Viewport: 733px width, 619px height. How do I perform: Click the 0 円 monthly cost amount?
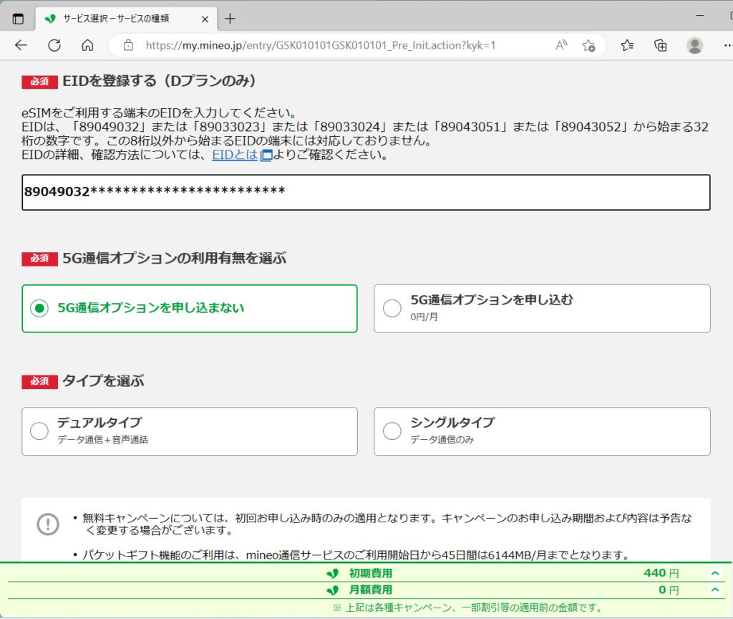[x=669, y=590]
